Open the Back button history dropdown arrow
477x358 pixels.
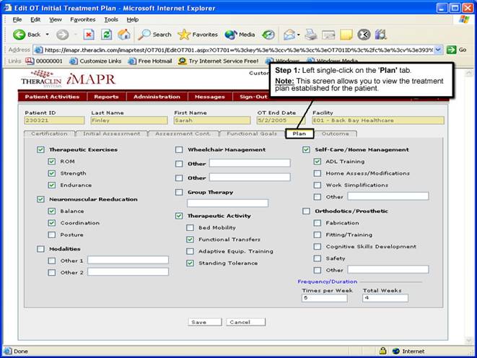pyautogui.click(x=48, y=35)
